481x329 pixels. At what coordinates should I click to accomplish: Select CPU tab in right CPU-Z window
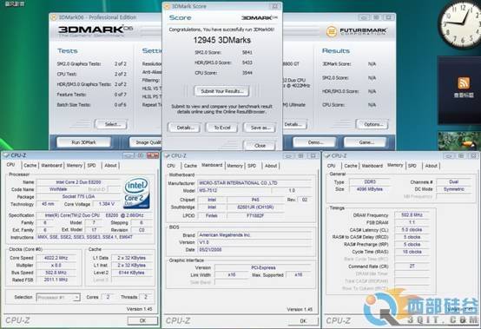tap(332, 166)
